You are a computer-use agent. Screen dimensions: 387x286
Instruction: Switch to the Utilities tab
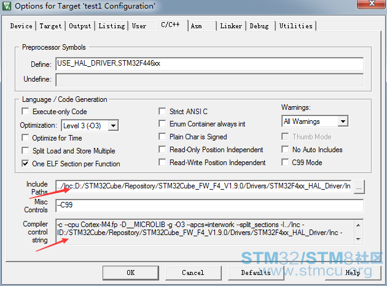(x=296, y=26)
